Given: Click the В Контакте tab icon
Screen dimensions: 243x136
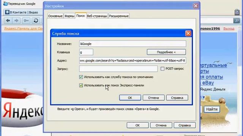Looking at the screenshot, I should pos(7,12).
